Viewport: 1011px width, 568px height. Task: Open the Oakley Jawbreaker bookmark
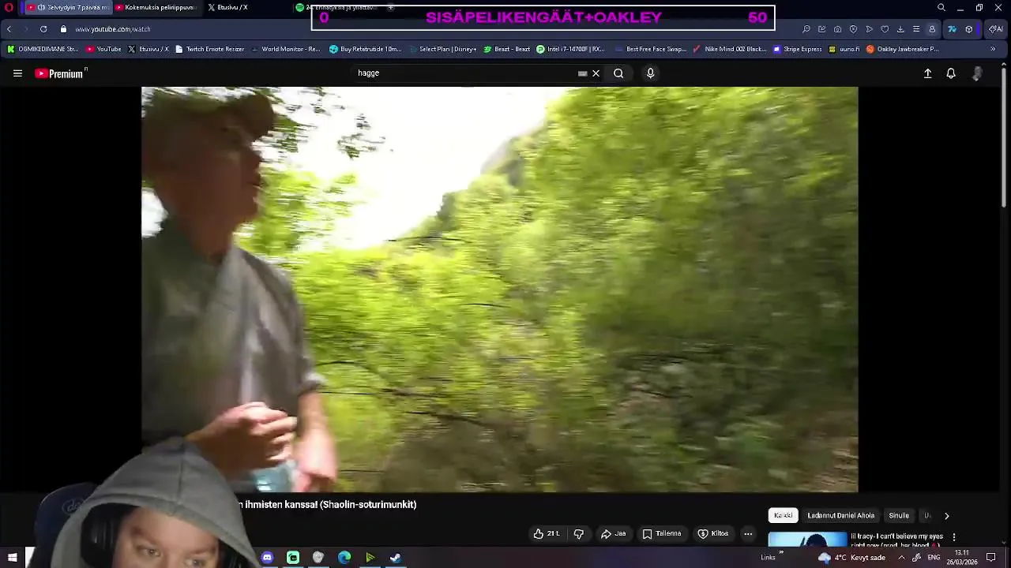coord(902,49)
